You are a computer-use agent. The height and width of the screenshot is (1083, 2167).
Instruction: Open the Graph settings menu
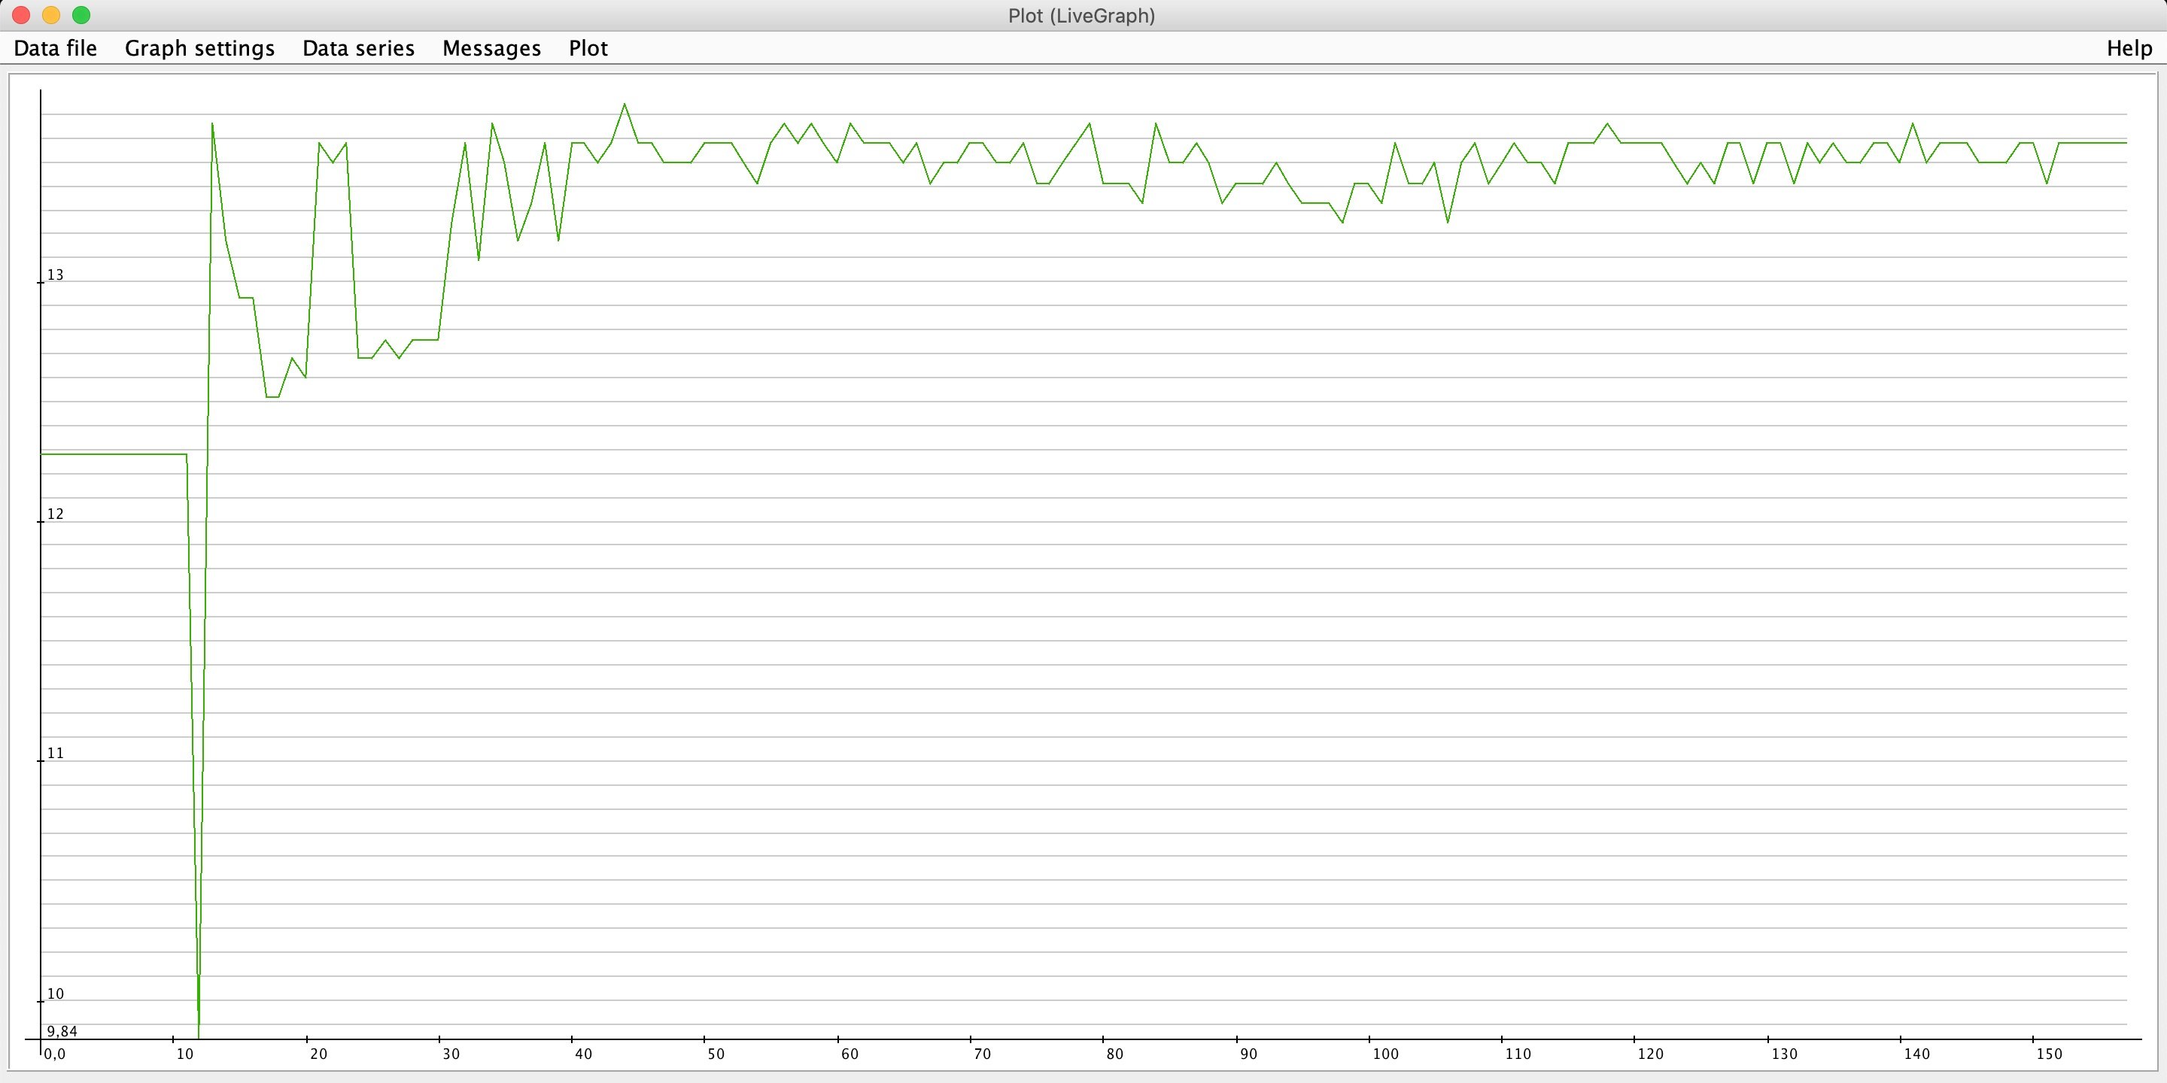[199, 48]
